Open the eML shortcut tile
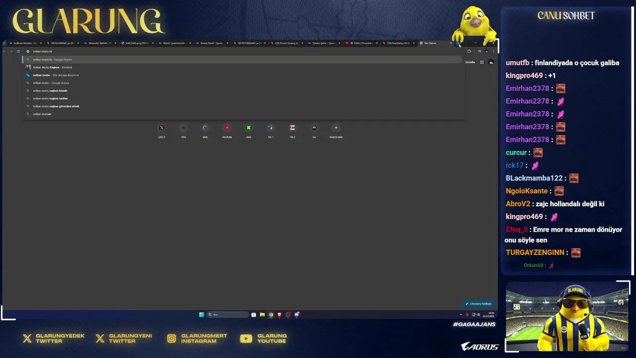 (x=205, y=130)
